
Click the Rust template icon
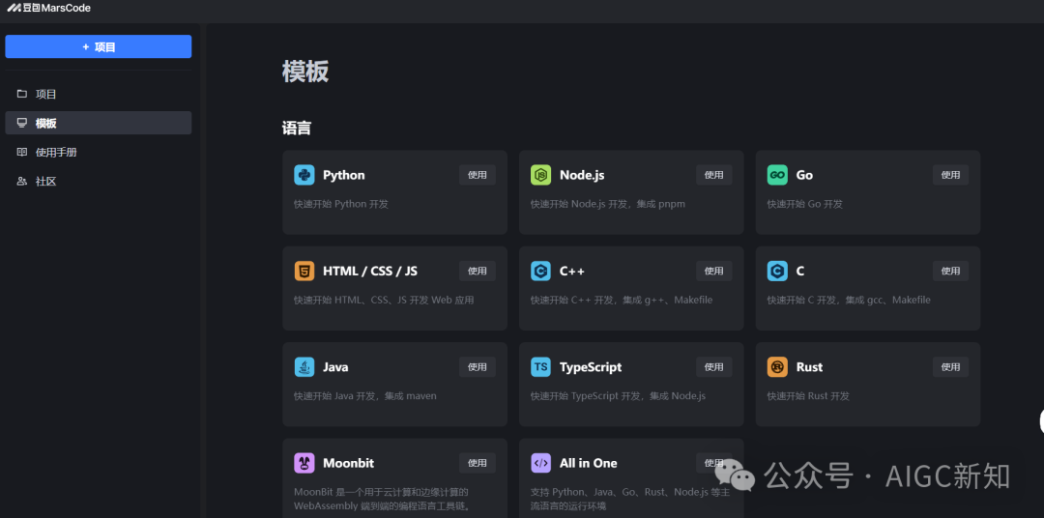coord(777,367)
